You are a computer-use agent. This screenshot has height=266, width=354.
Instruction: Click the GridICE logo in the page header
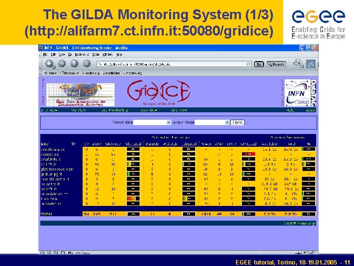(159, 92)
